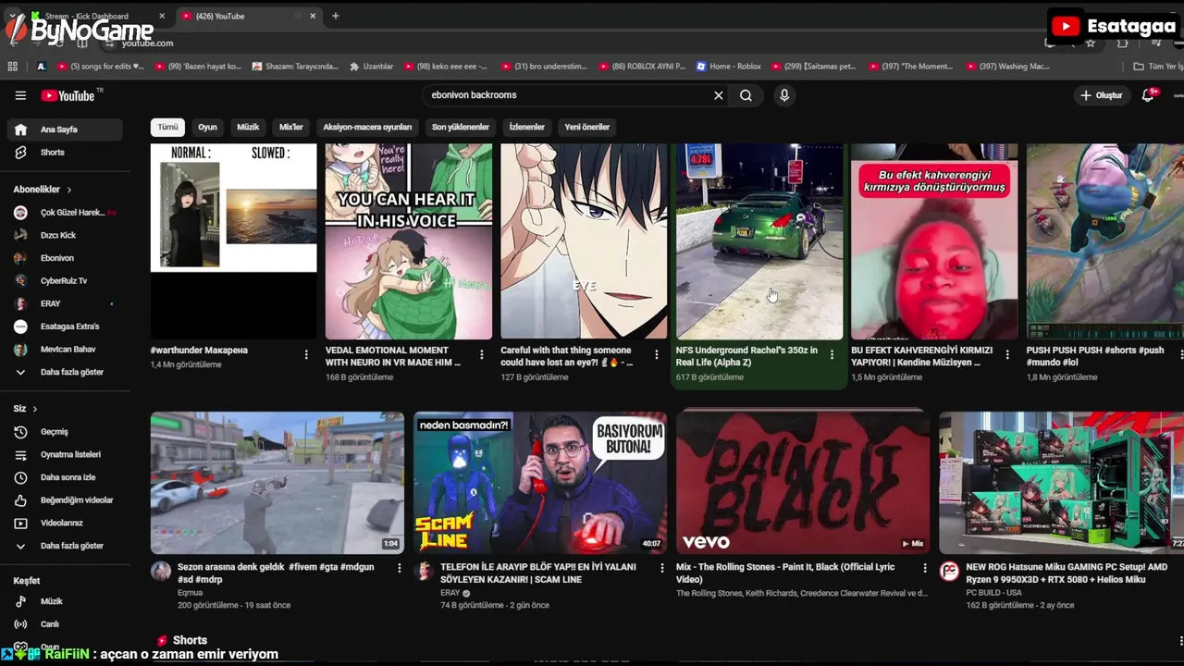Open Müzik under Keşfet
Viewport: 1184px width, 666px height.
(x=64, y=601)
